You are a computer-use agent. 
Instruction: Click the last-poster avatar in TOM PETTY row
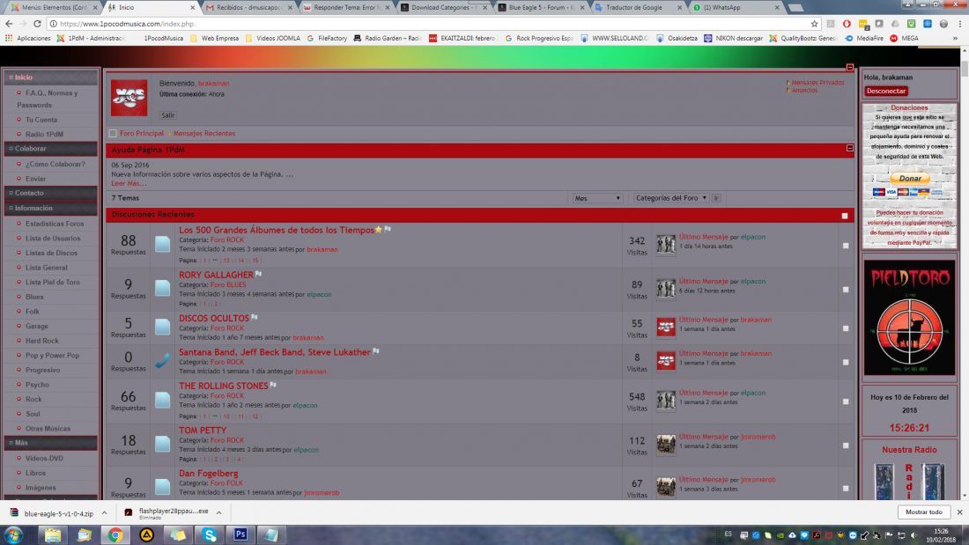tap(666, 444)
